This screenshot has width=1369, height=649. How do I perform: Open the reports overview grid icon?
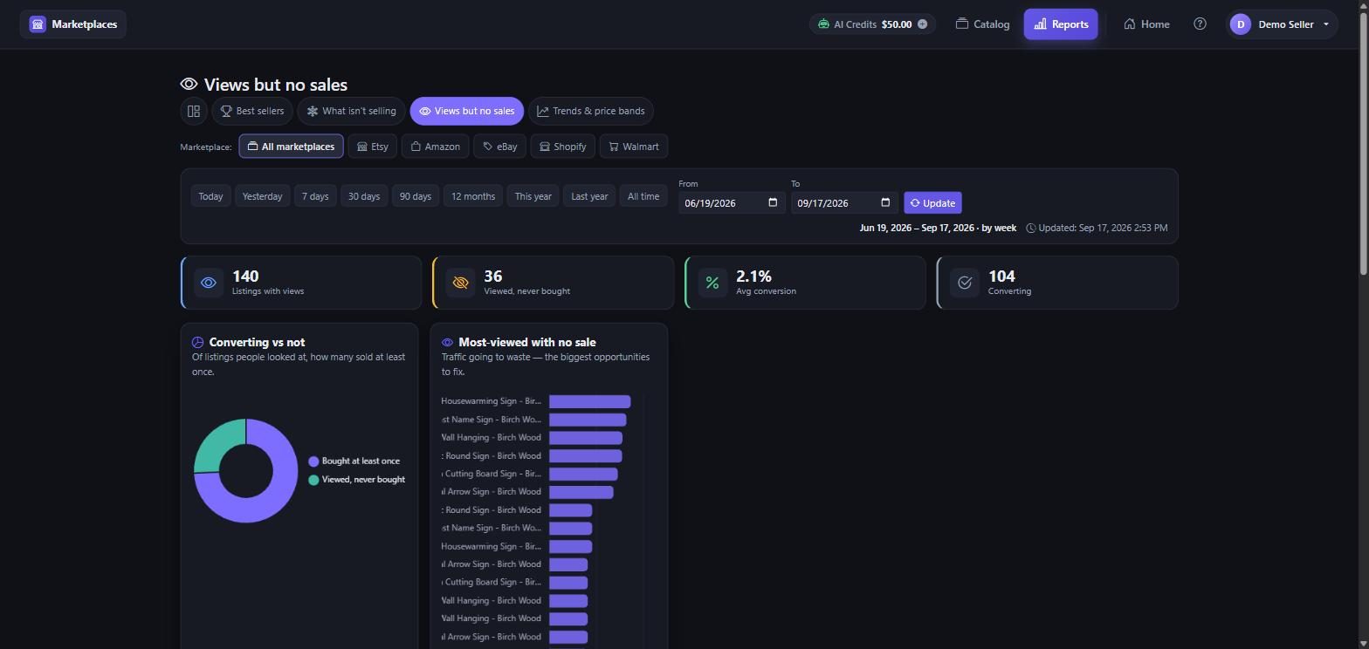pos(194,111)
